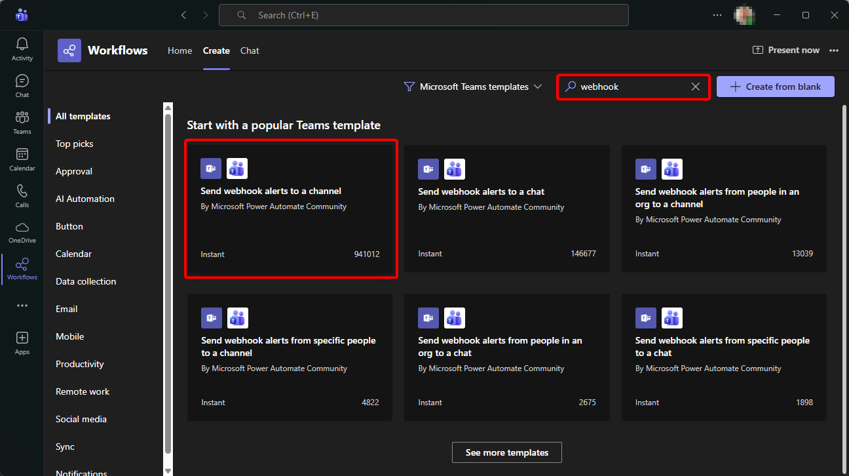Open the Chat icon in sidebar
Viewport: 849px width, 476px height.
(x=22, y=86)
